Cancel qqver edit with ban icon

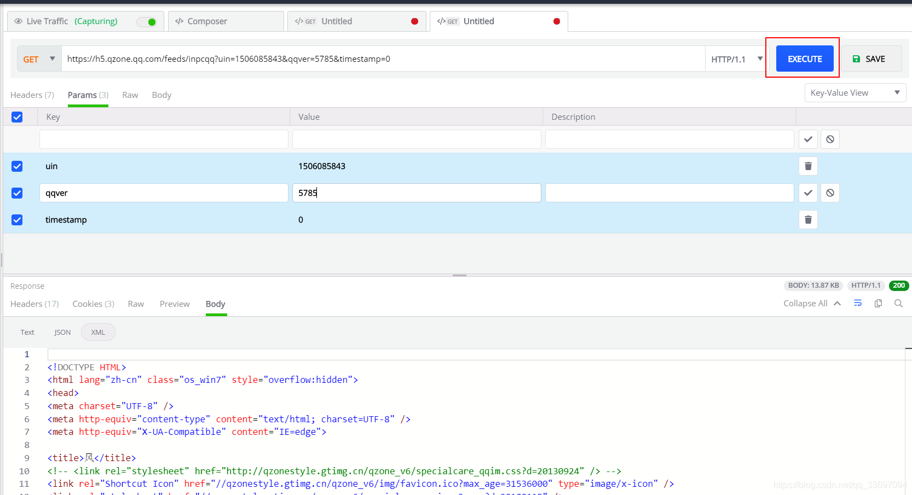coord(830,193)
